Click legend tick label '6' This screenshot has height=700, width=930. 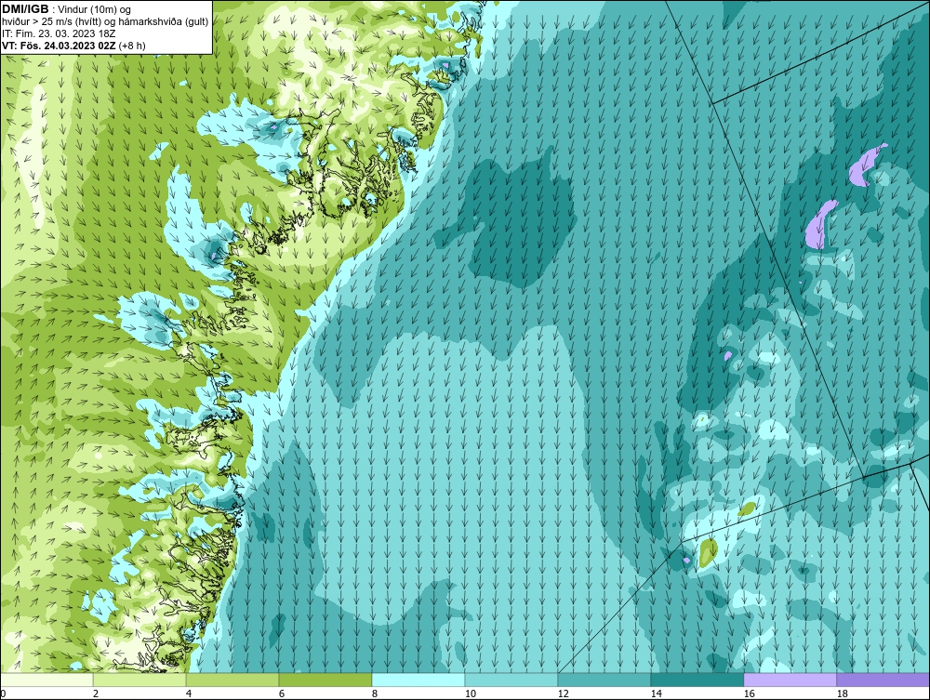tap(282, 693)
